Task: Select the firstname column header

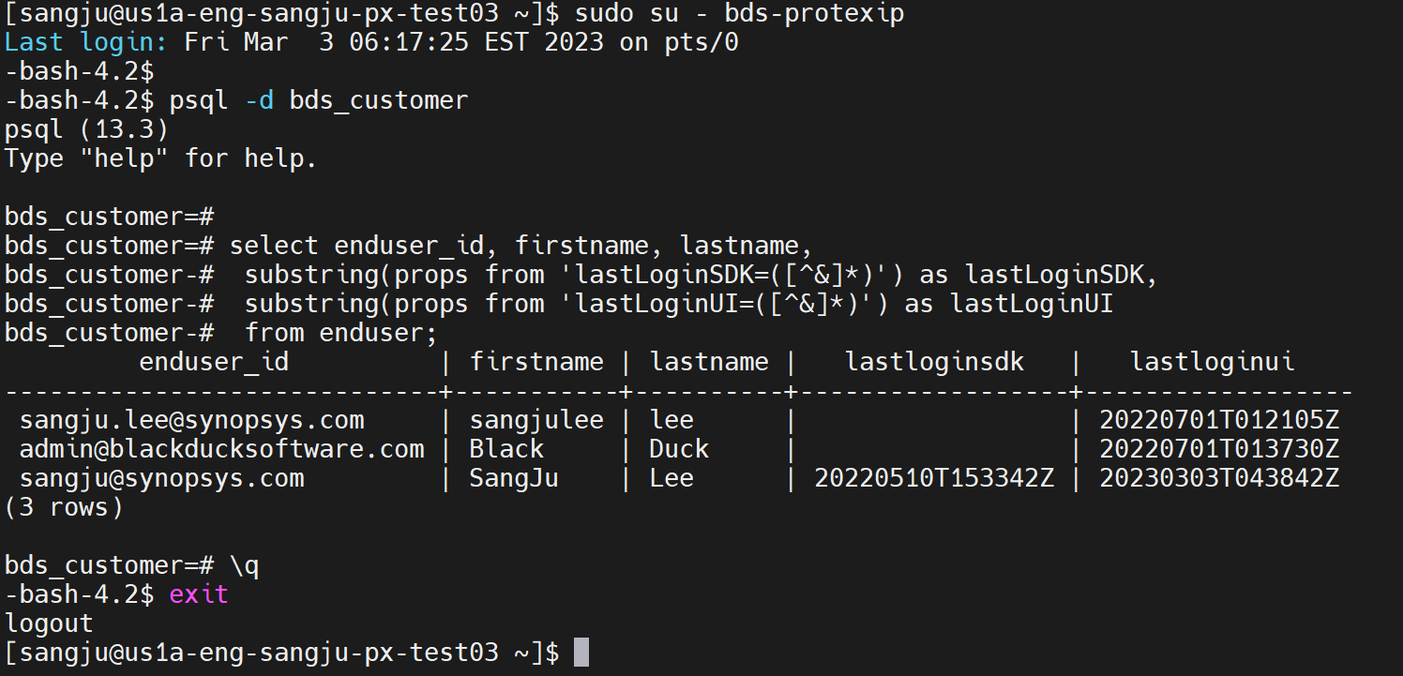Action: click(536, 362)
